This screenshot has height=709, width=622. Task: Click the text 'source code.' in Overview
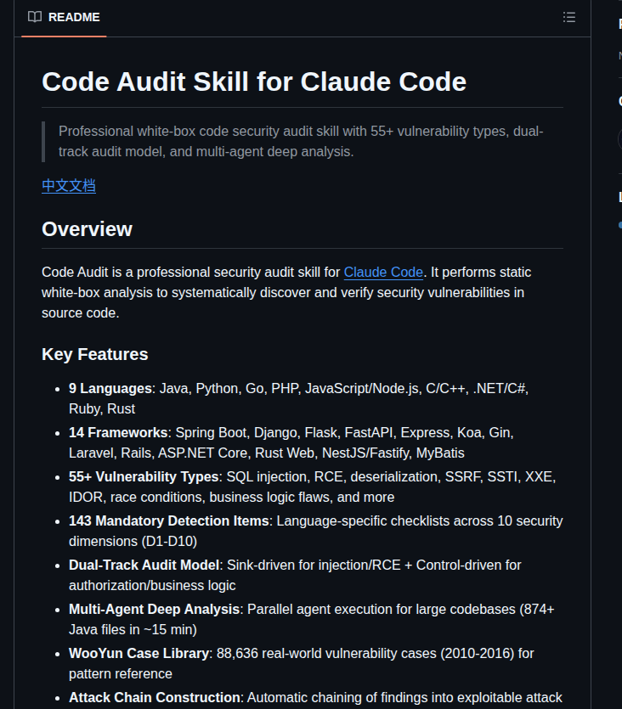tap(81, 313)
